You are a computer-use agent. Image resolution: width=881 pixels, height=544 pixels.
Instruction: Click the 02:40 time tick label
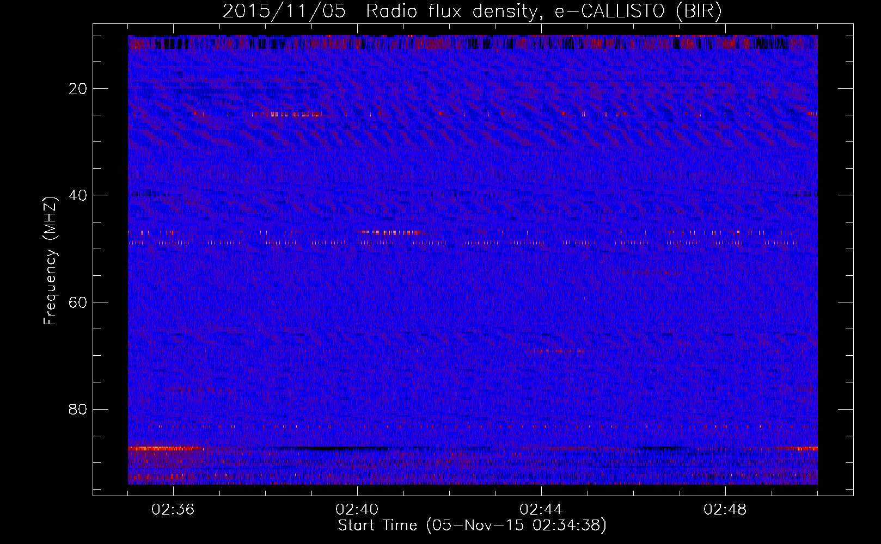tap(357, 510)
